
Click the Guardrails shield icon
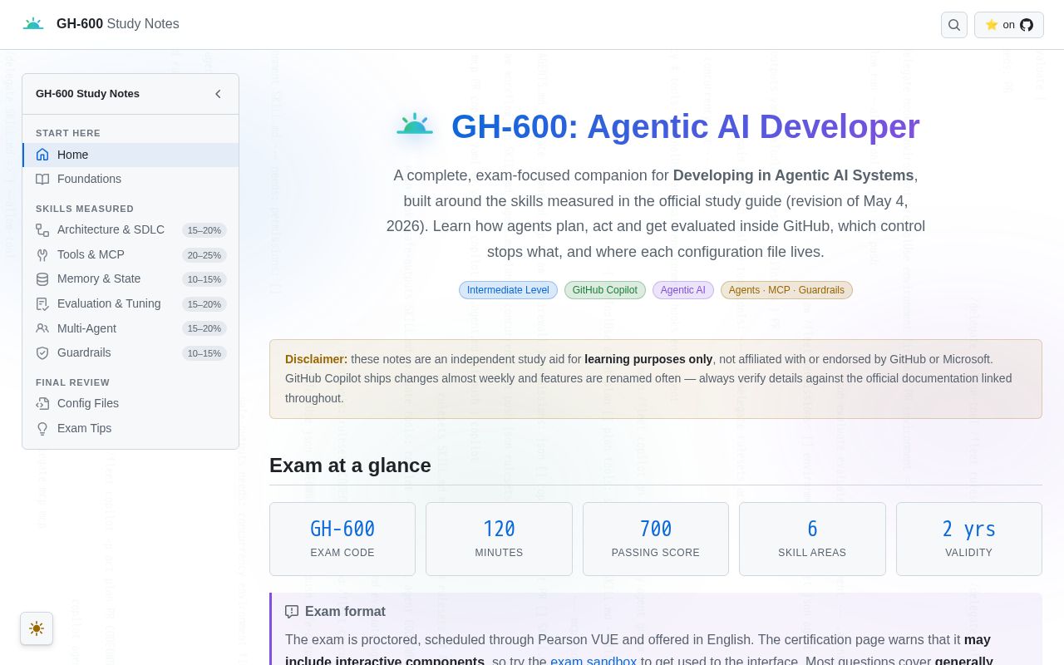pos(42,353)
